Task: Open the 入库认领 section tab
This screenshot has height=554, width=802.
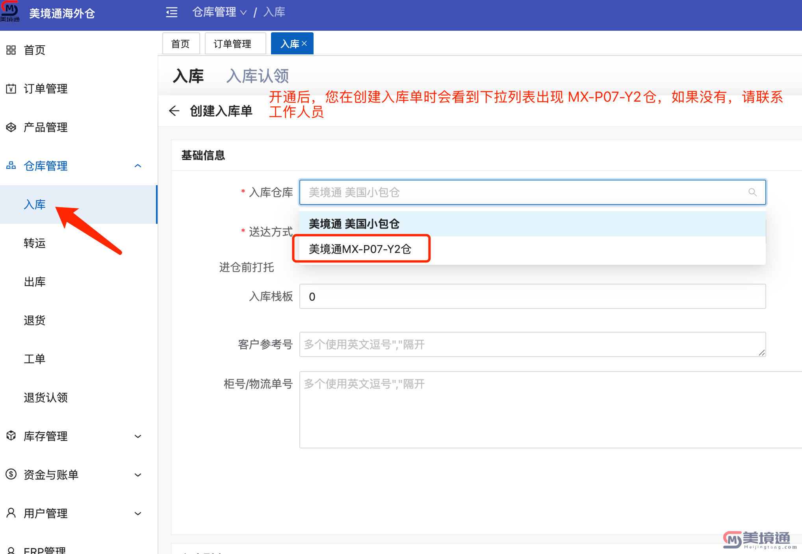Action: pyautogui.click(x=258, y=76)
